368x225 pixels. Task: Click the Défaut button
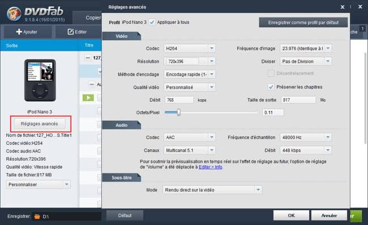coord(125,215)
